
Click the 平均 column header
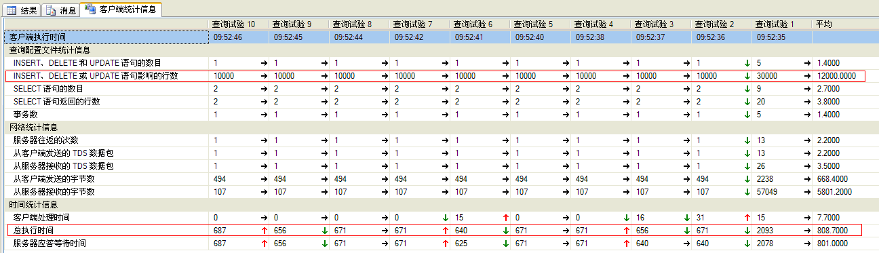tap(844, 24)
